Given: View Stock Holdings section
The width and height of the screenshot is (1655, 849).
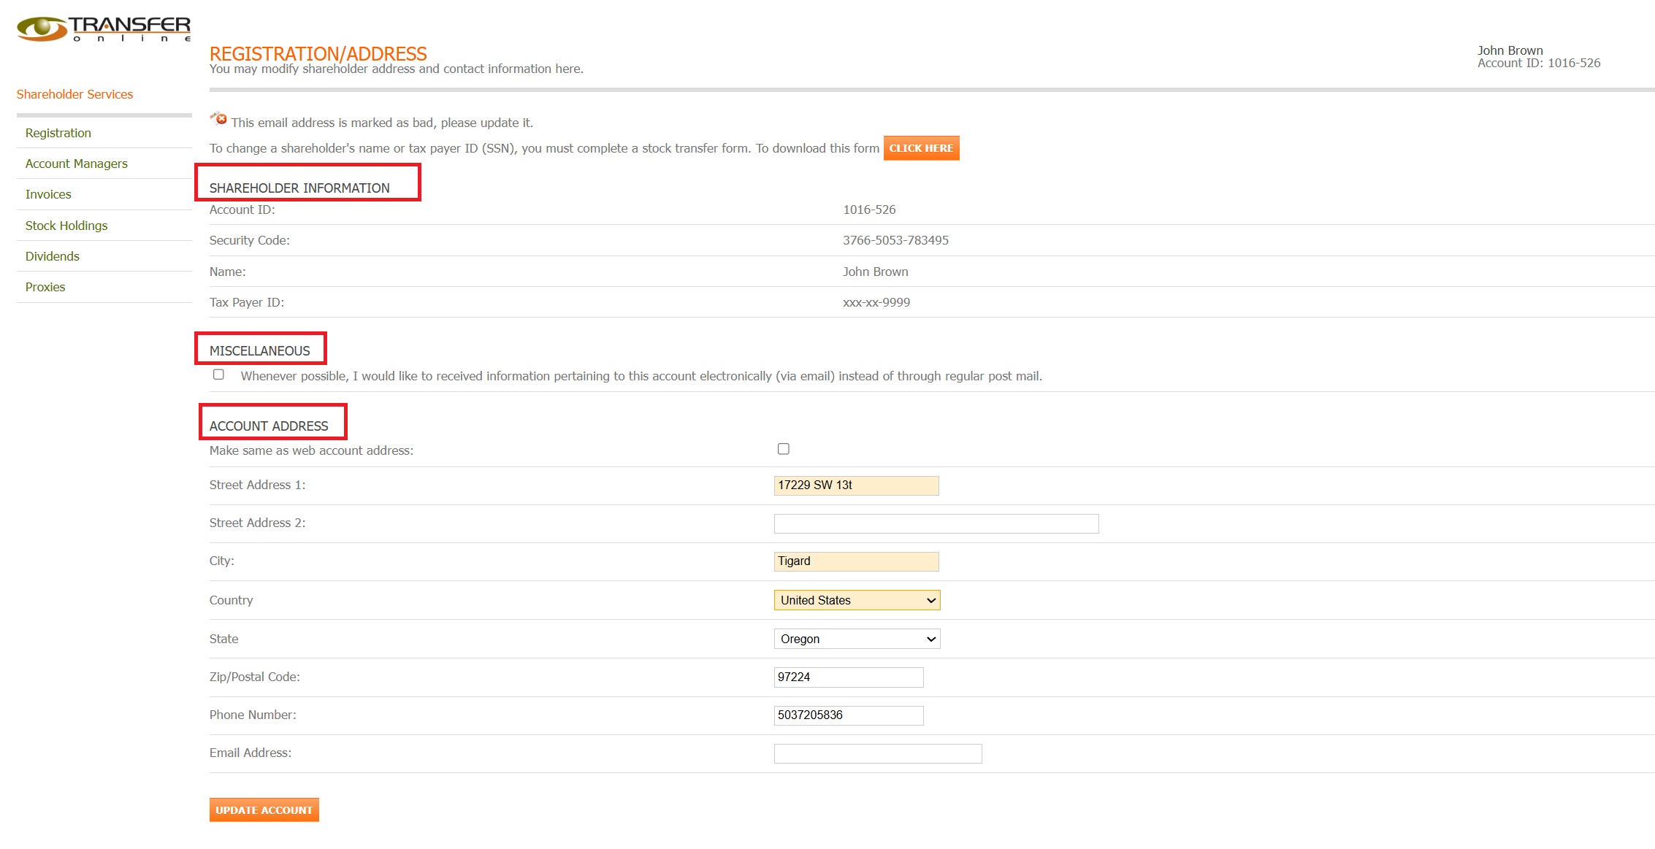Looking at the screenshot, I should point(66,226).
